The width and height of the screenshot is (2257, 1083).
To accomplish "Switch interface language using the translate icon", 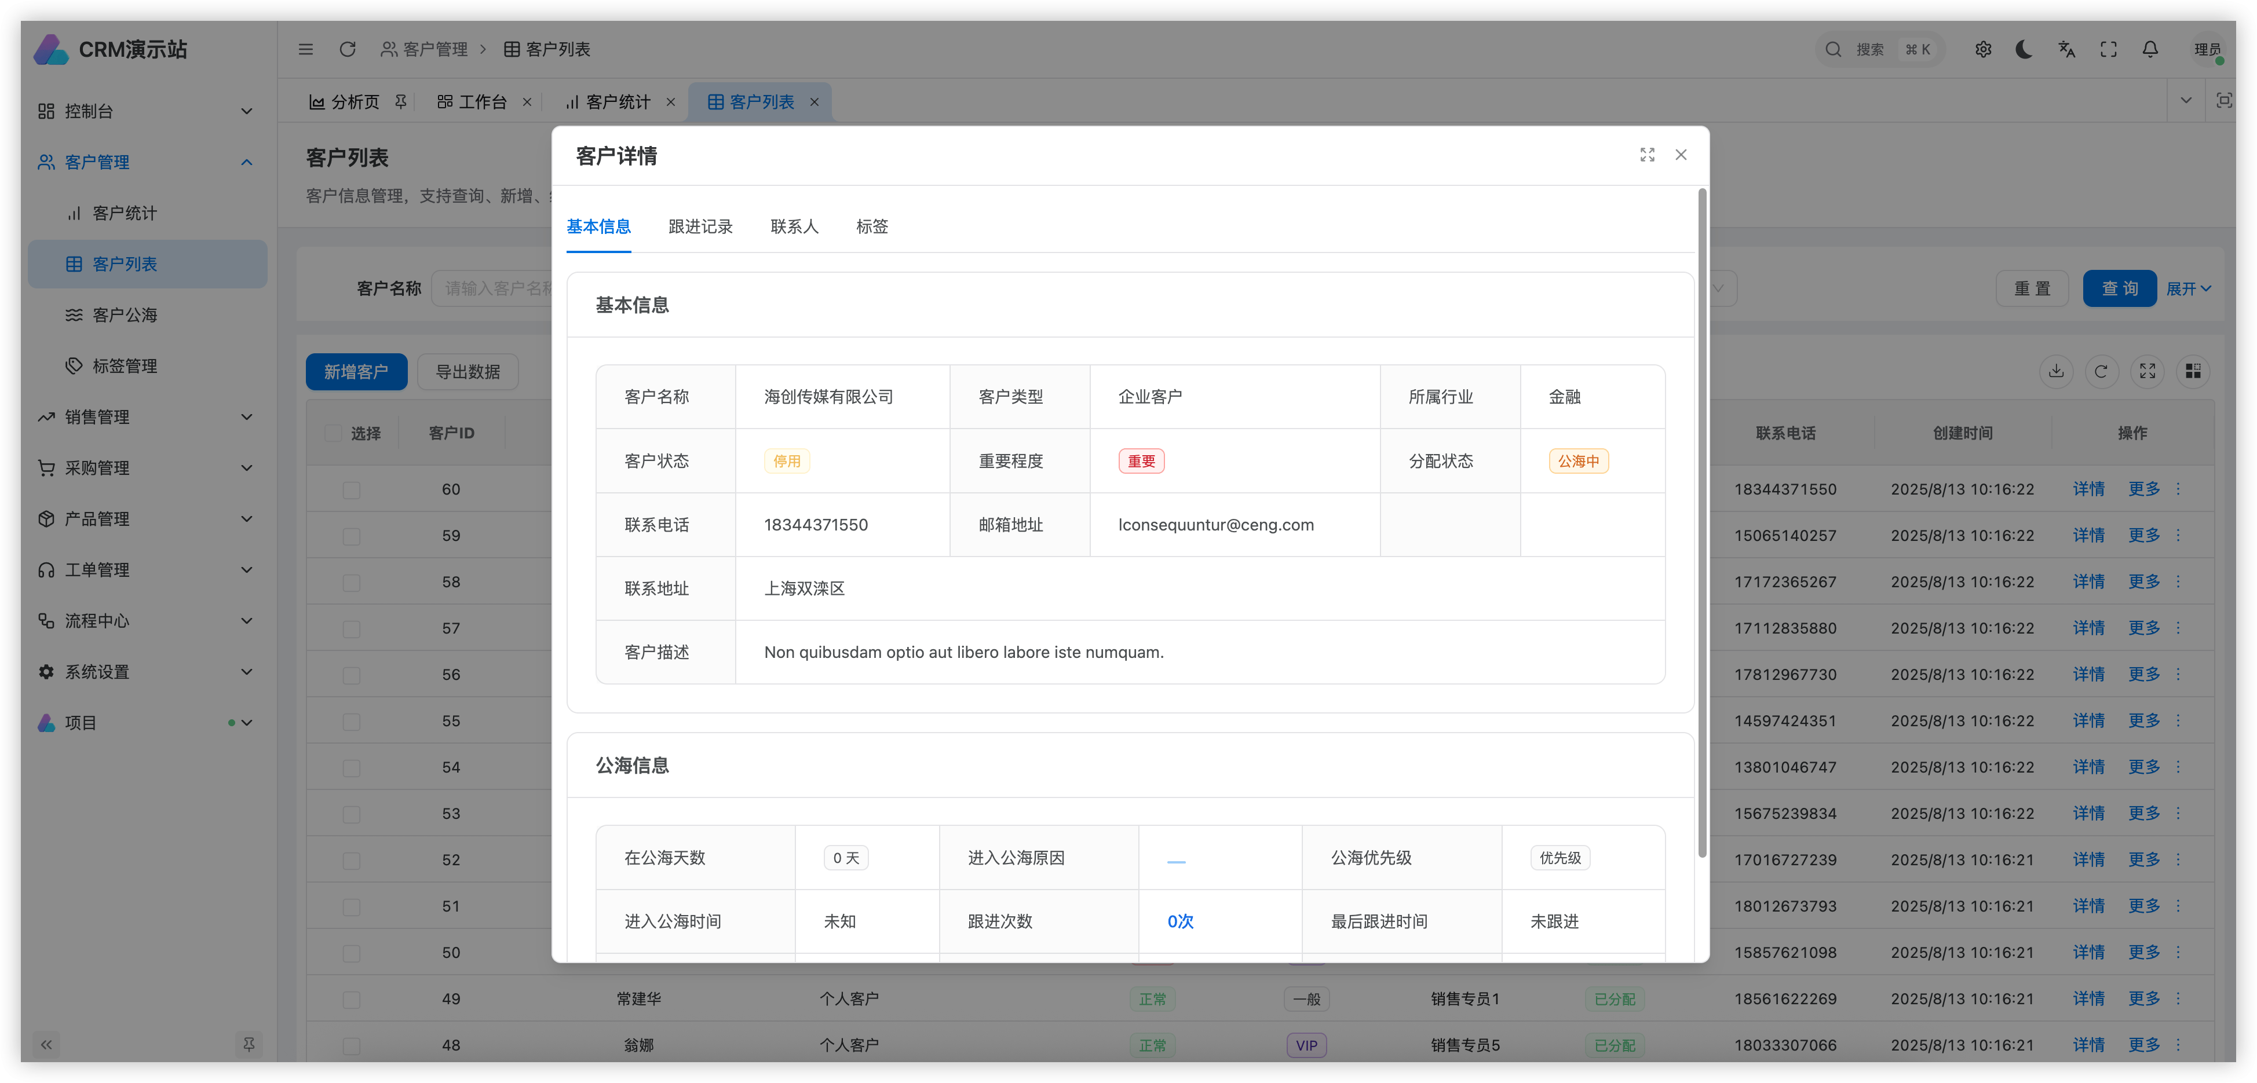I will (x=2066, y=49).
